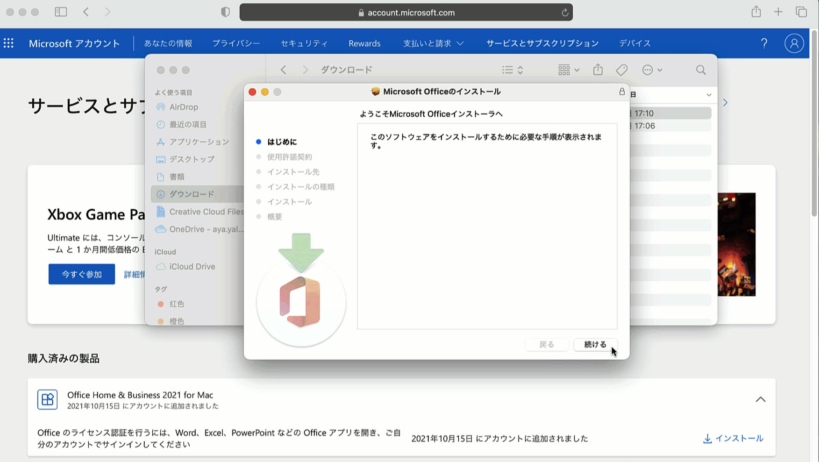Click the Safari address bar
Image resolution: width=819 pixels, height=462 pixels.
(x=406, y=13)
